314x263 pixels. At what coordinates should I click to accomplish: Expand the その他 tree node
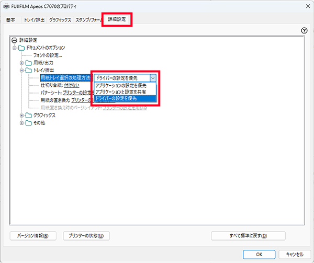coord(21,123)
